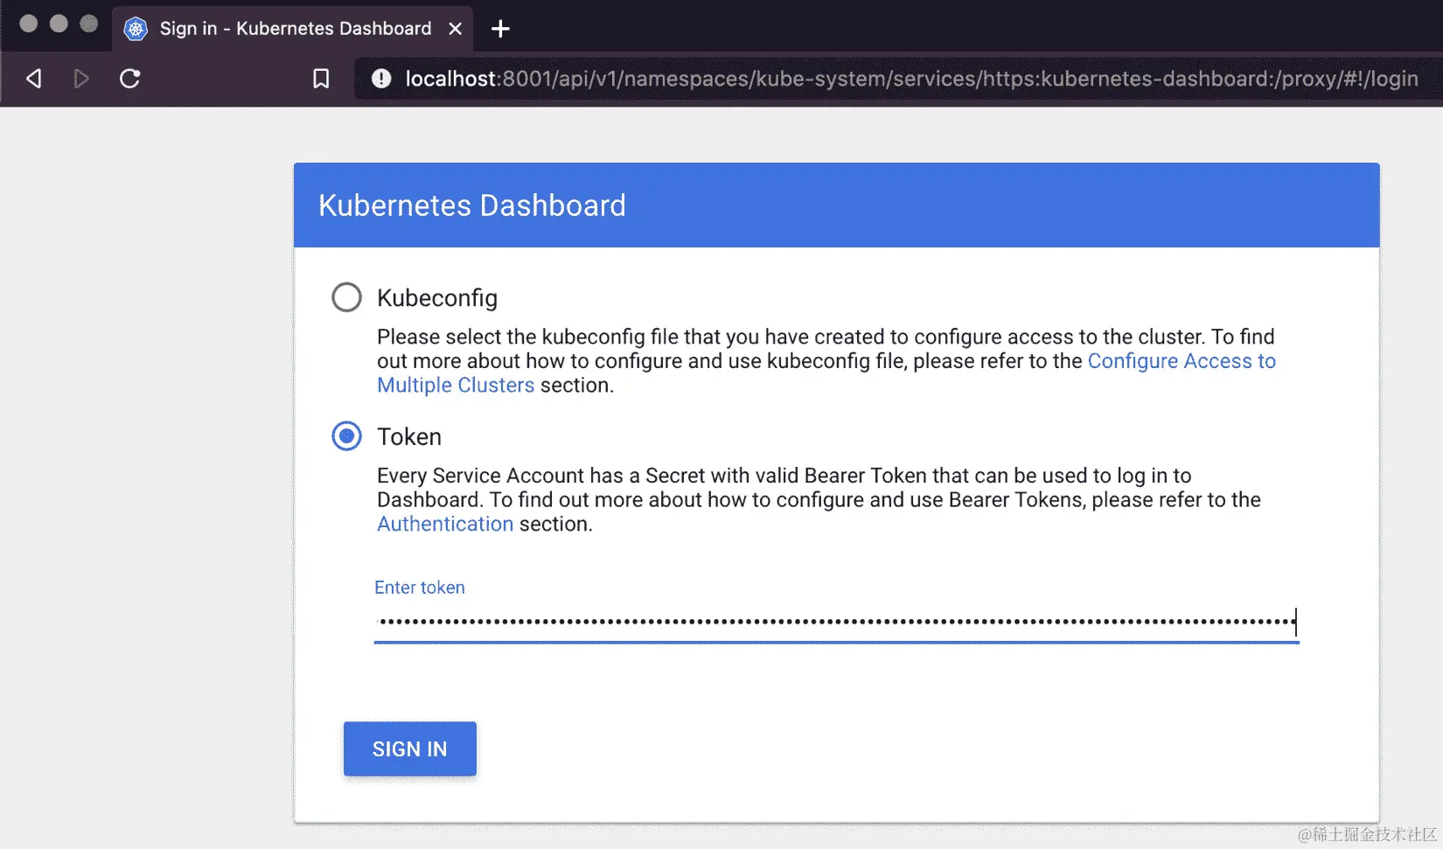Click the bookmark icon in the toolbar
1443x849 pixels.
321,78
